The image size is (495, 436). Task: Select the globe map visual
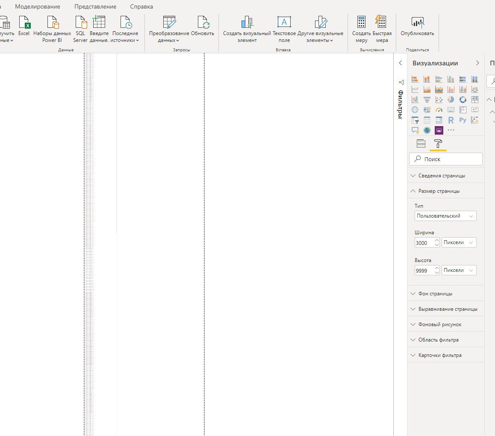415,109
